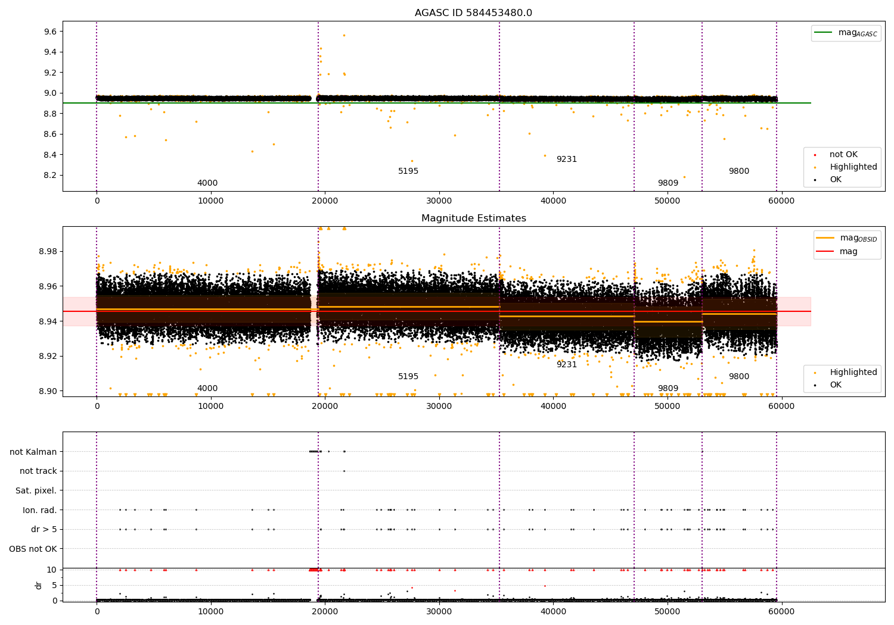This screenshot has width=894, height=625.
Task: Click the red line sample beside 'mag' legend entry
Action: [x=825, y=252]
